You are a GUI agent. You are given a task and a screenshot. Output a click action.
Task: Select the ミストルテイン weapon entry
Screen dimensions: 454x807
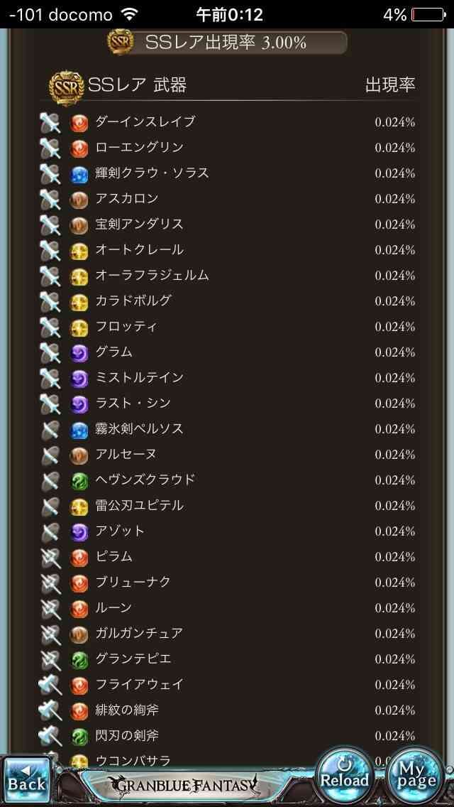point(227,378)
